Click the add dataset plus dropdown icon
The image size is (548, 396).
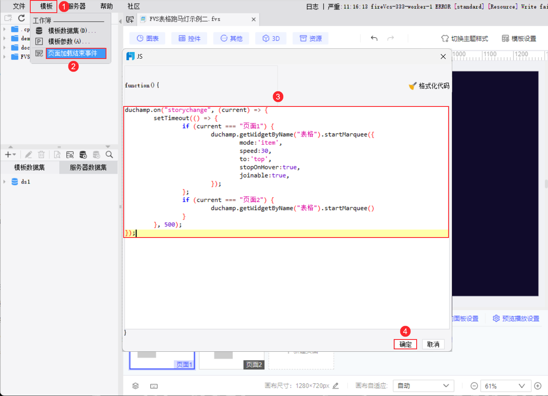(x=10, y=154)
